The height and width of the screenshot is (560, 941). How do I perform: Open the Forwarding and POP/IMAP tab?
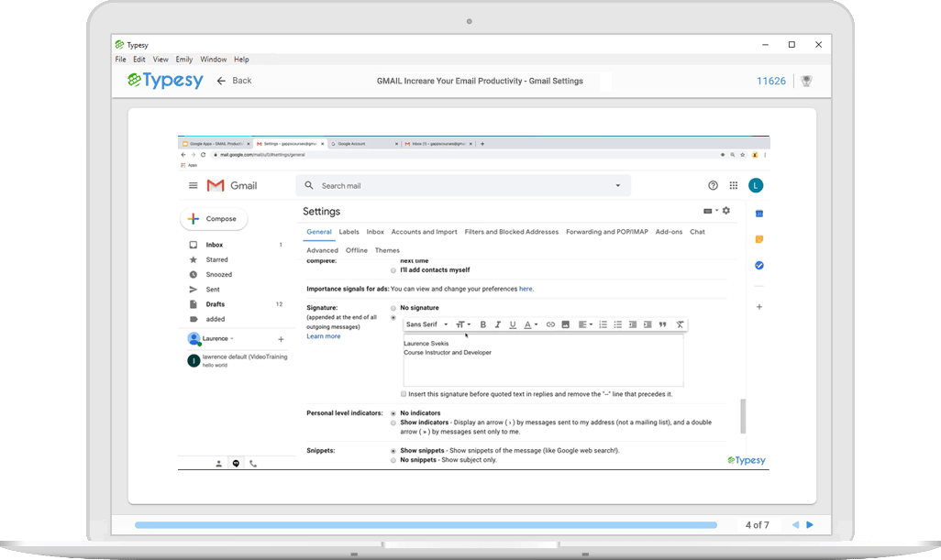coord(607,232)
